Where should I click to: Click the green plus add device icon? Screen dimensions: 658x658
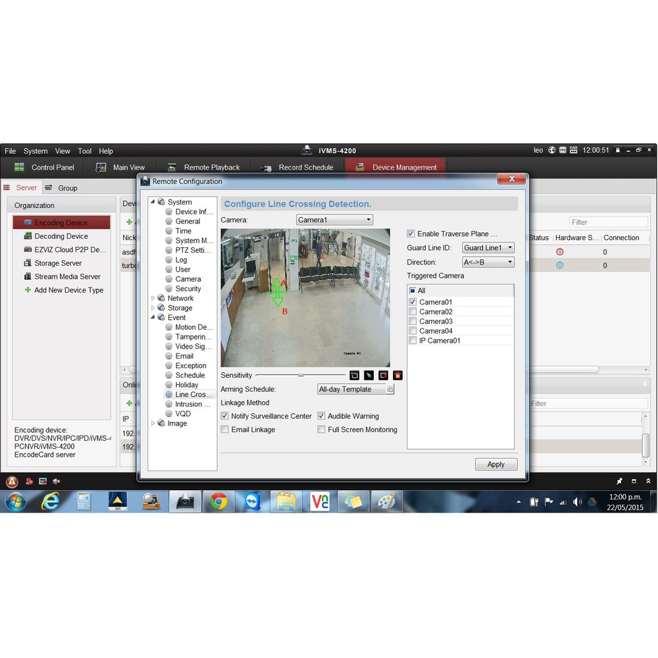coord(129,222)
